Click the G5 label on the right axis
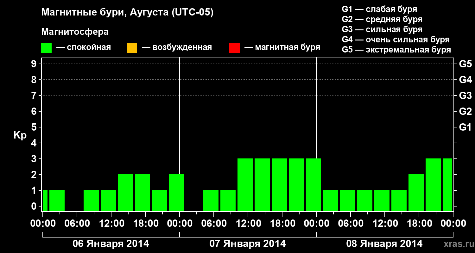 (x=465, y=64)
